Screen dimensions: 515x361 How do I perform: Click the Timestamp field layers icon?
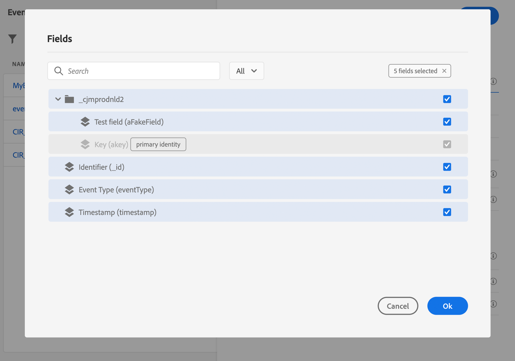tap(69, 212)
